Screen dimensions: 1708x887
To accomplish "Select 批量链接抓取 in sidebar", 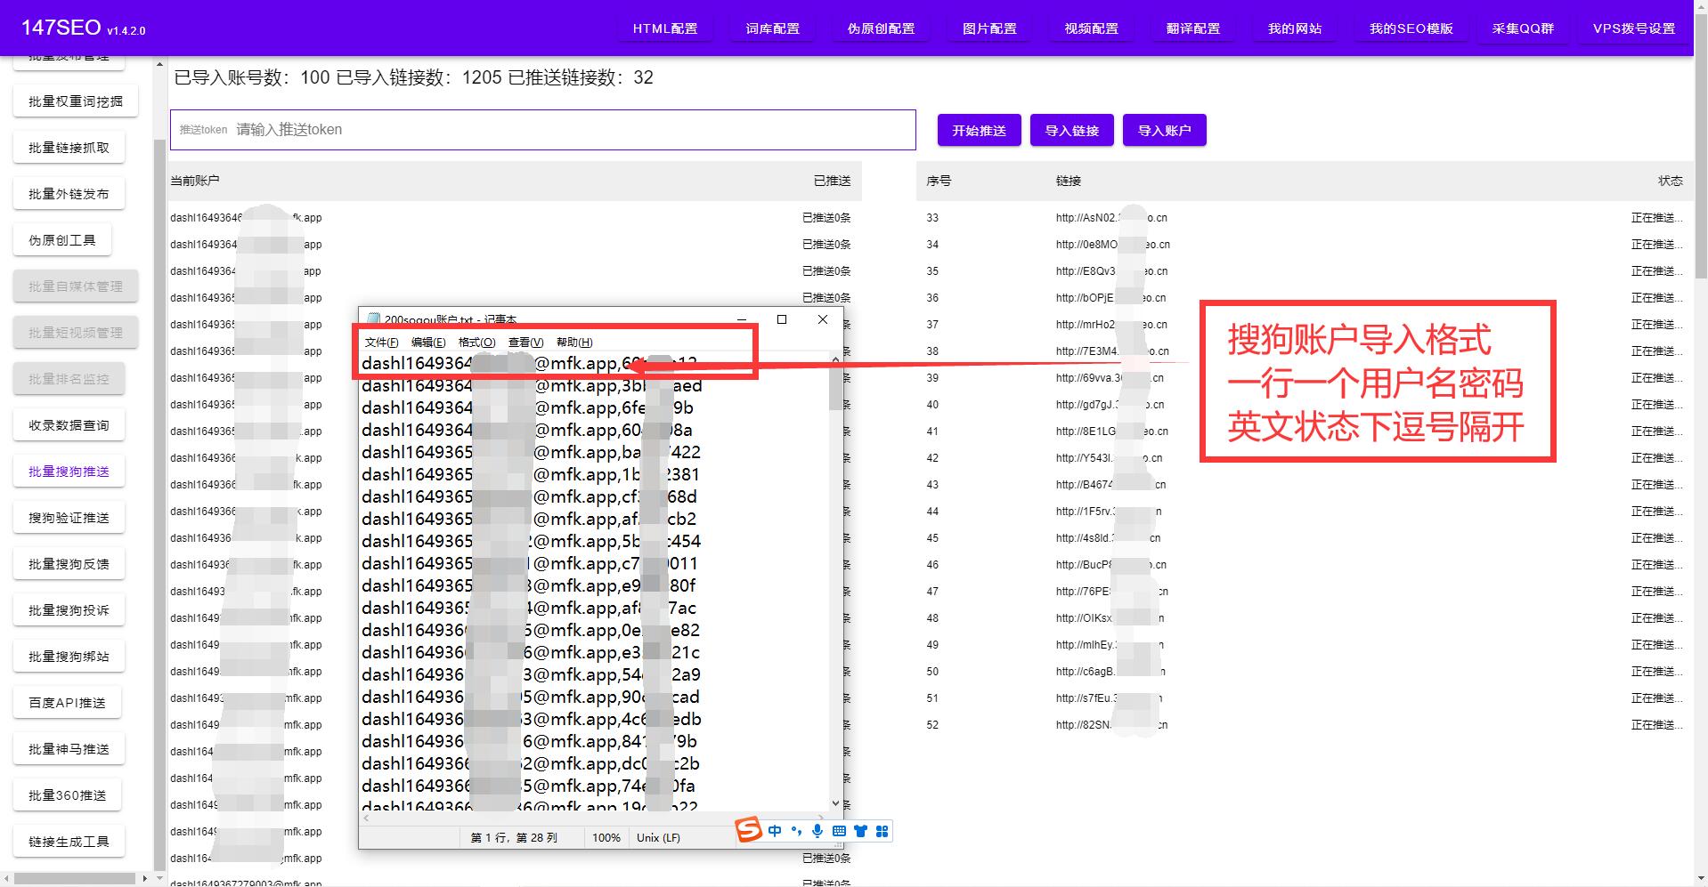I will pyautogui.click(x=69, y=148).
